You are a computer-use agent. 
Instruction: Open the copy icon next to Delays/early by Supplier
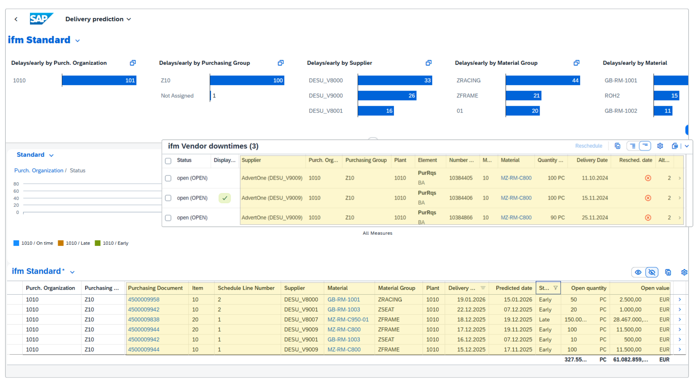pyautogui.click(x=428, y=63)
